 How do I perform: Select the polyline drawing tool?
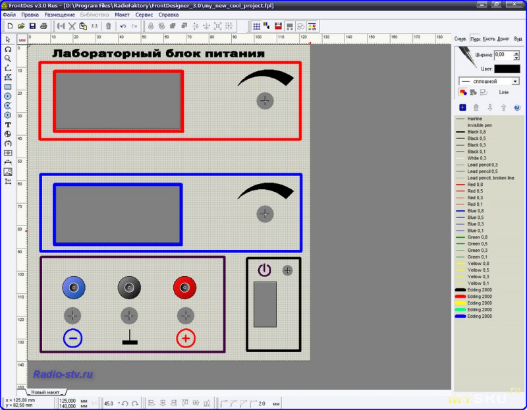click(8, 68)
